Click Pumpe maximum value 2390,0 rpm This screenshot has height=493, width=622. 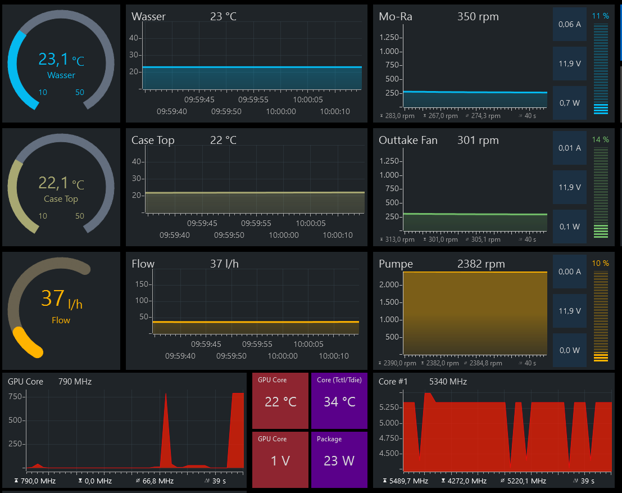[397, 363]
